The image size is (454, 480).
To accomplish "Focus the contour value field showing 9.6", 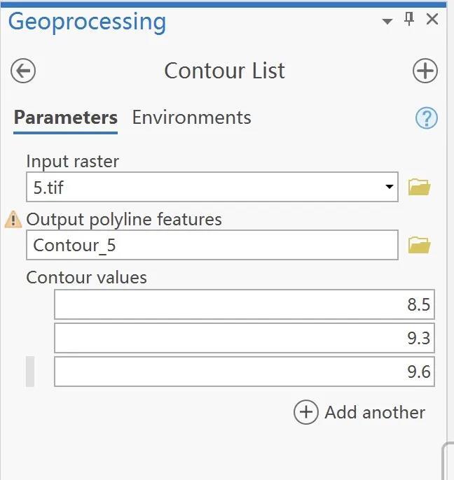I will (244, 372).
